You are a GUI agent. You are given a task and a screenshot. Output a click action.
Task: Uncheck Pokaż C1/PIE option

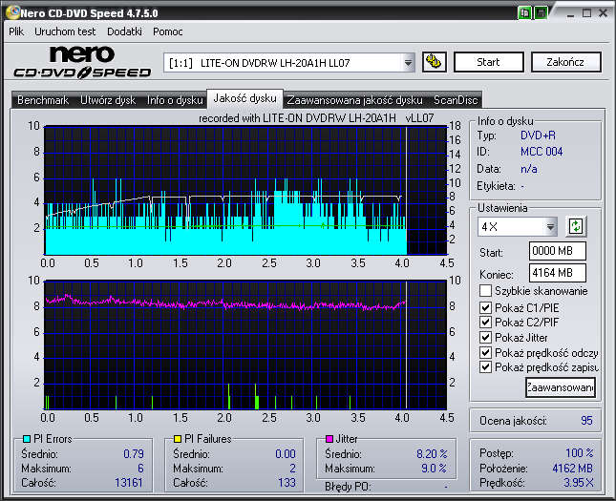(486, 307)
